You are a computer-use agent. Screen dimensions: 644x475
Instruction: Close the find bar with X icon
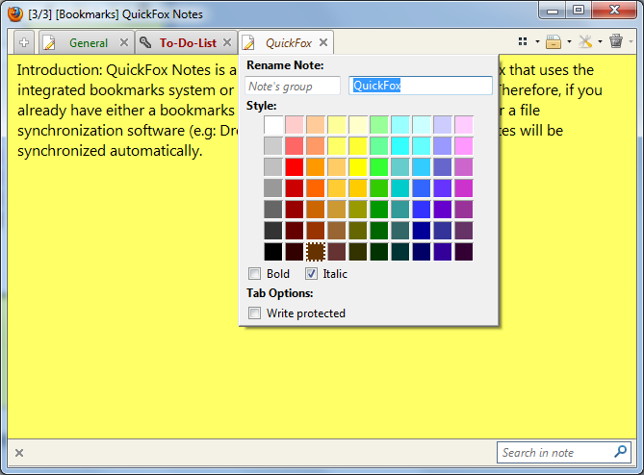coord(19,453)
